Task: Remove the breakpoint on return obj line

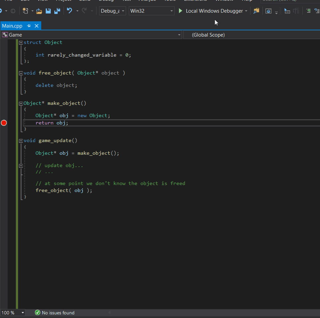Action: (4, 123)
